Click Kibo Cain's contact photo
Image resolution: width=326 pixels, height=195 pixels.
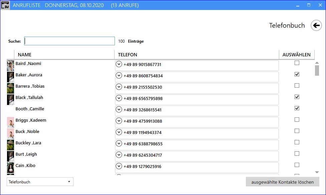point(10,168)
